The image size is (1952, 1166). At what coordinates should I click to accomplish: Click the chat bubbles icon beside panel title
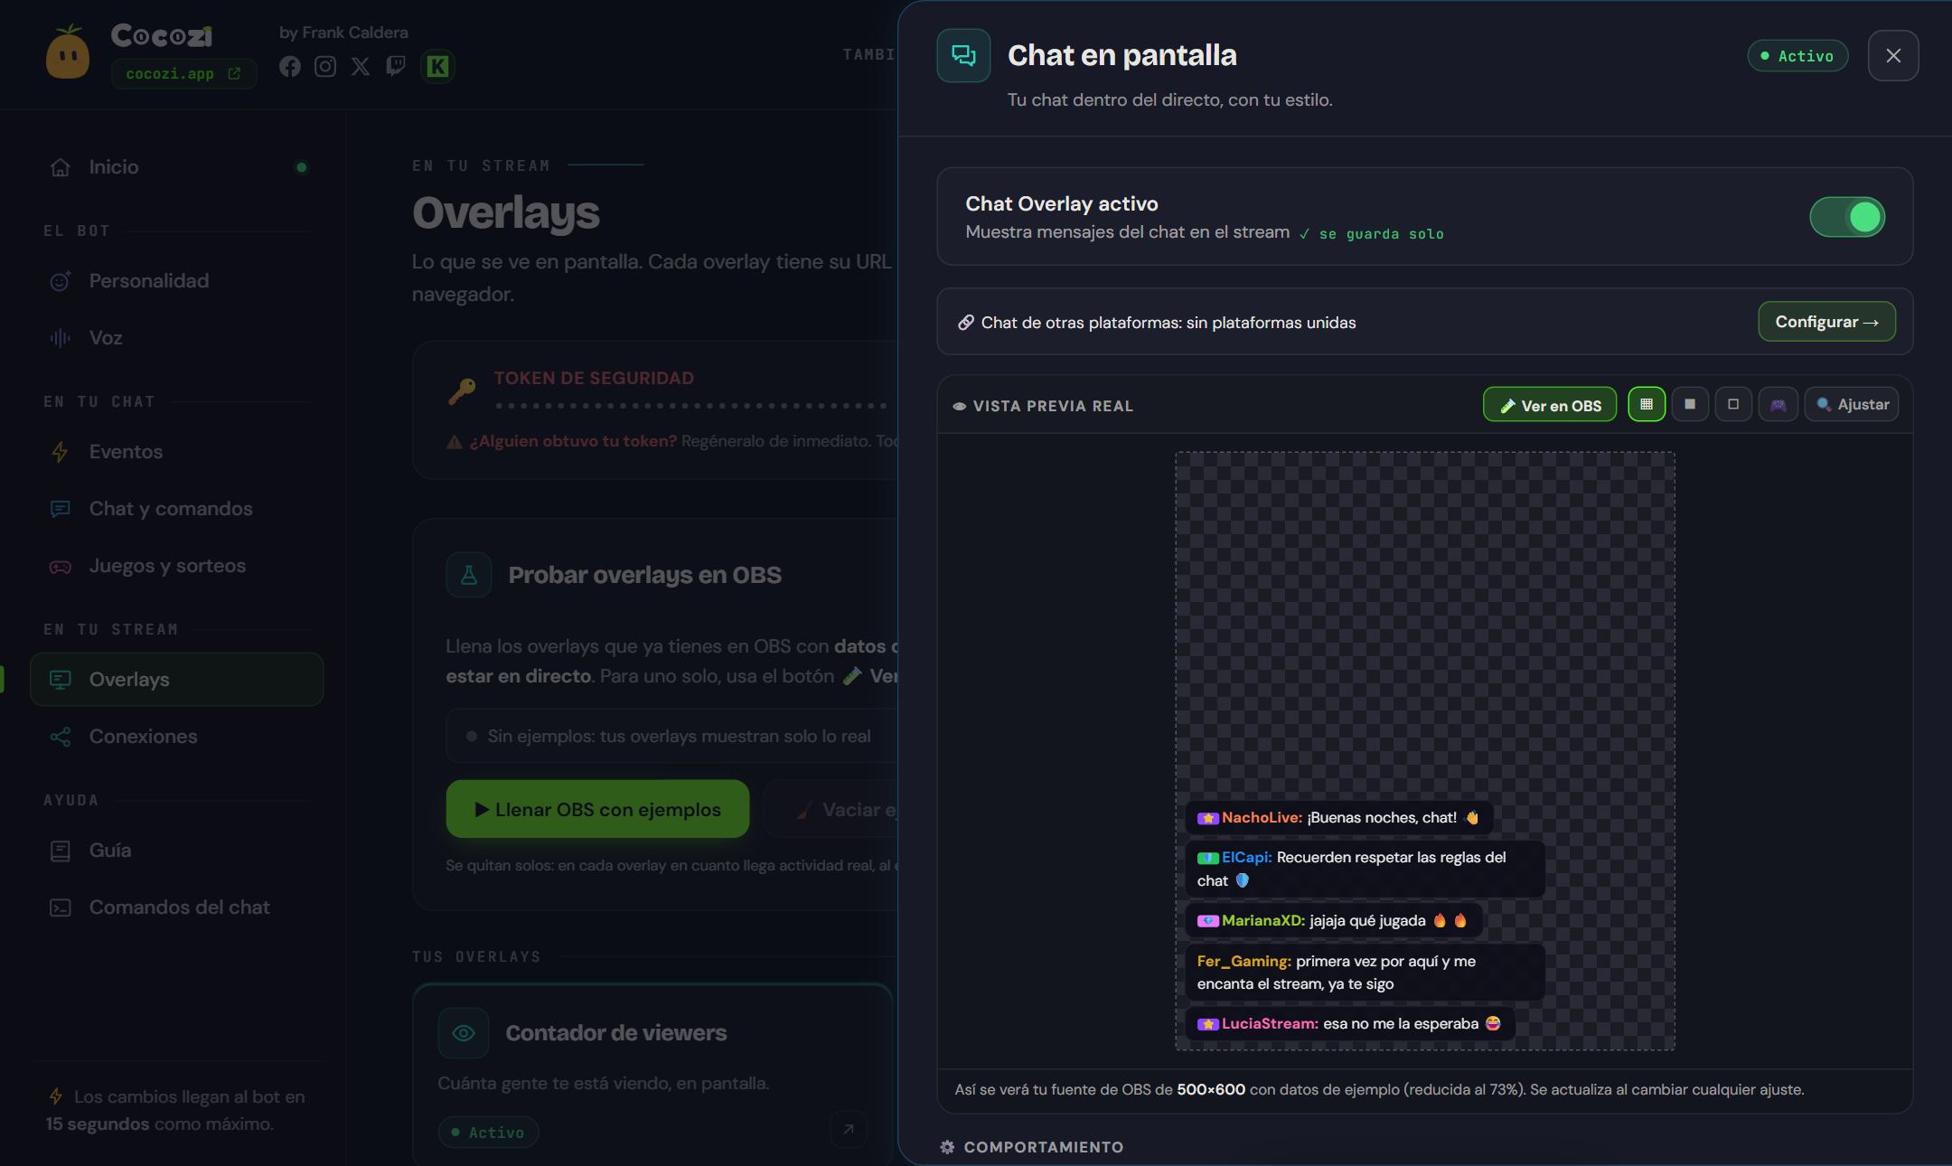click(963, 56)
